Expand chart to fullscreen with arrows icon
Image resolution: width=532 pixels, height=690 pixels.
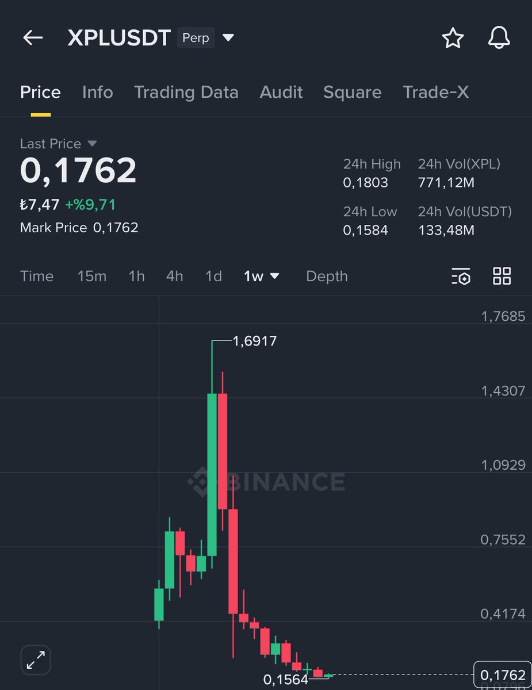click(x=36, y=660)
